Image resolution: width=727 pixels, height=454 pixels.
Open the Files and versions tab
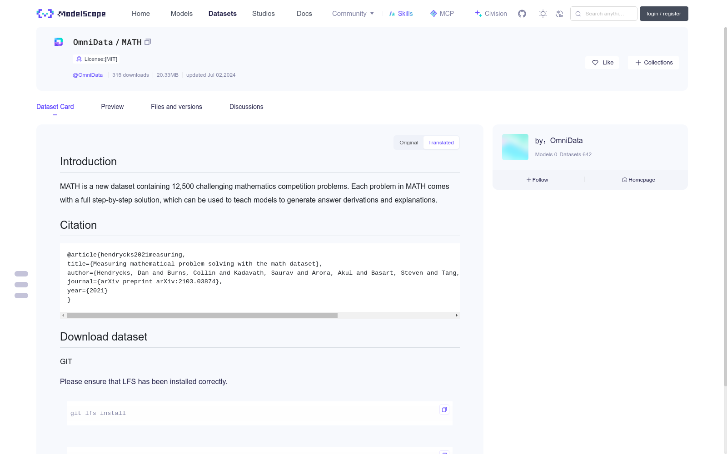pos(176,107)
